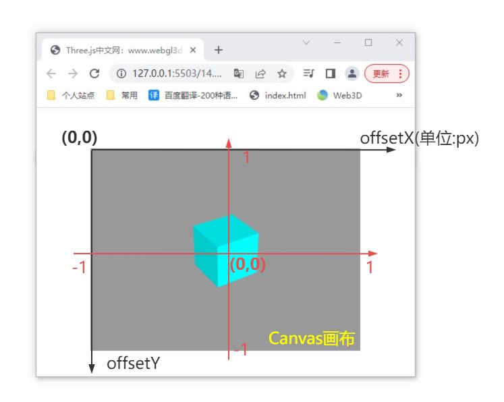
Task: Open the media control icon
Action: [309, 74]
